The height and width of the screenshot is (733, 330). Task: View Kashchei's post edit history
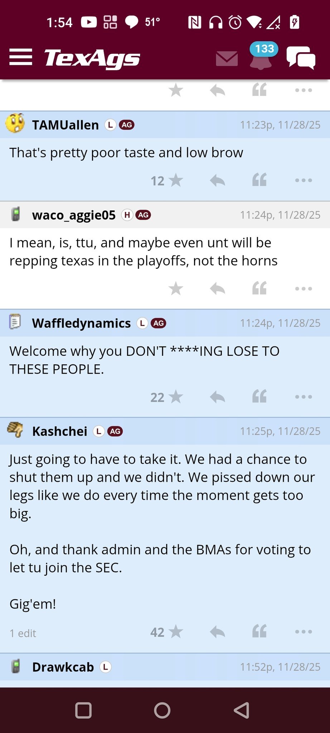23,634
